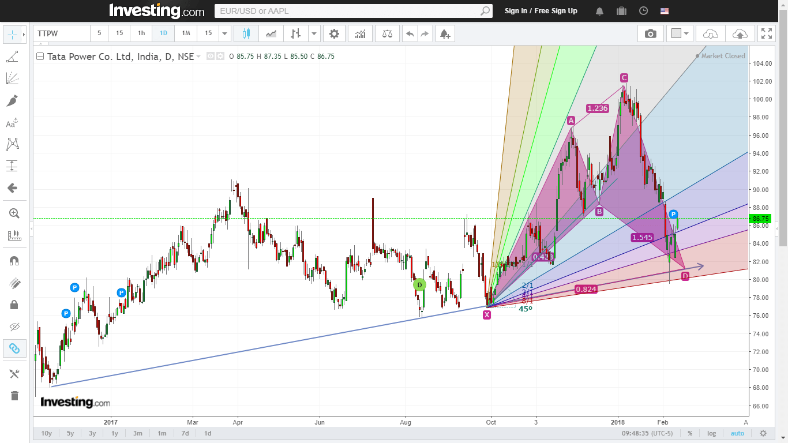Open the interval dropdown arrow
The image size is (788, 443).
coord(225,33)
